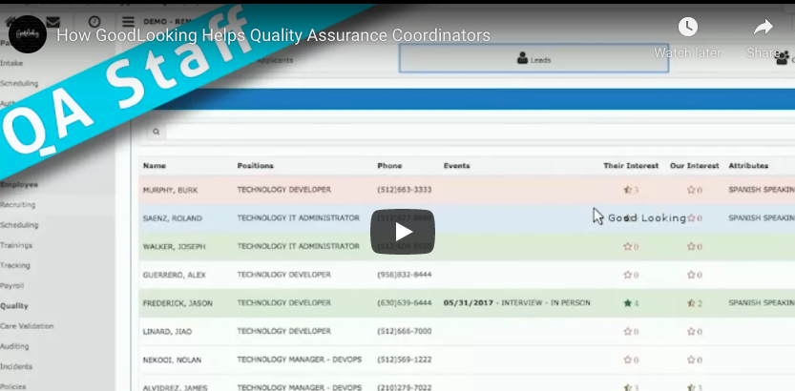Click phone number (512)666-7000
The width and height of the screenshot is (795, 391).
pos(404,331)
